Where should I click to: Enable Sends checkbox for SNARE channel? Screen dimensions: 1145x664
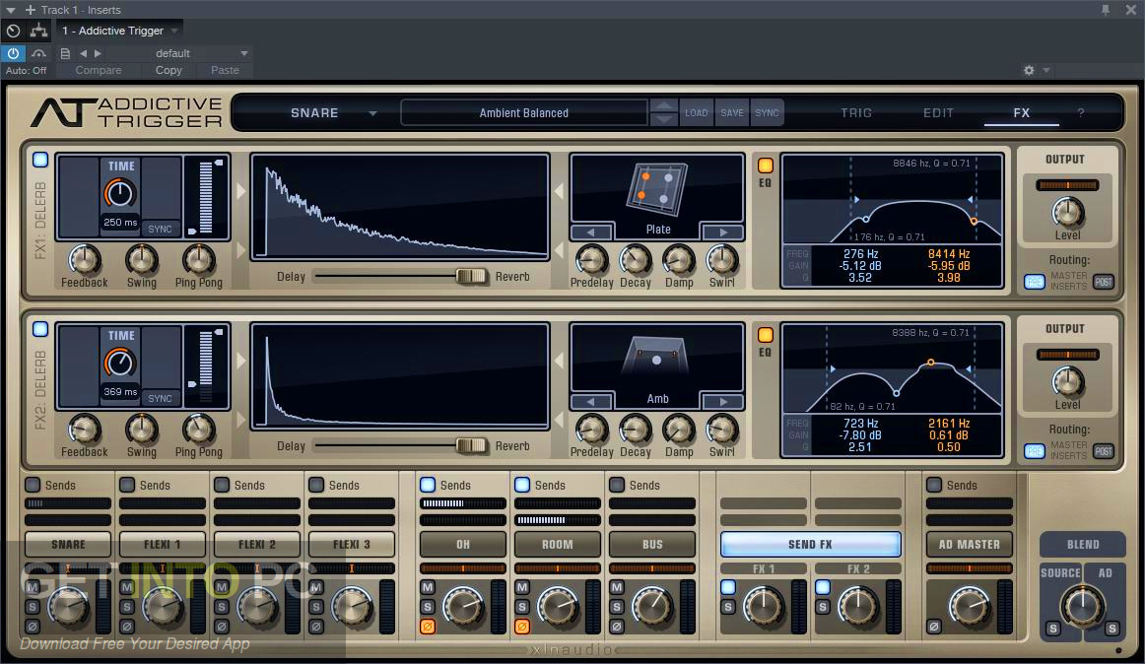coord(33,485)
